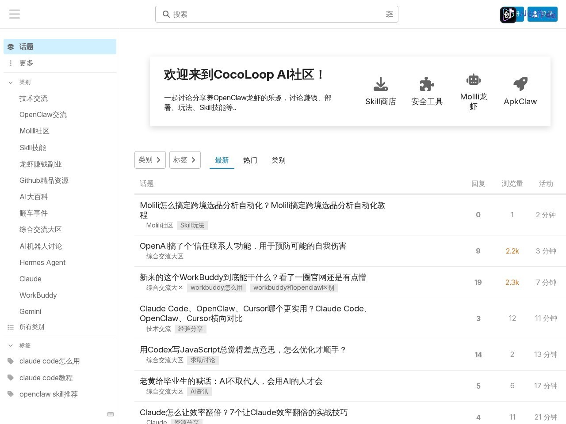Open 老黄给毕业生的喊话 topic
The image size is (566, 424).
(x=231, y=381)
